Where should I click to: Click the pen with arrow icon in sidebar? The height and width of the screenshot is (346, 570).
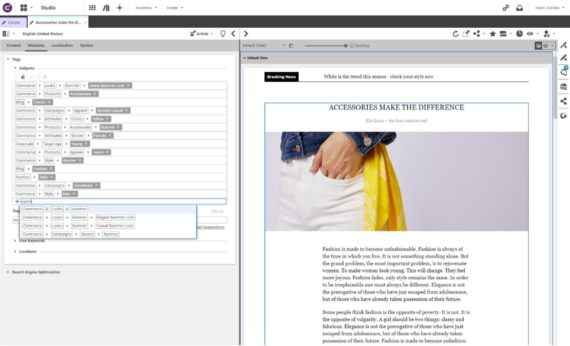[x=564, y=45]
